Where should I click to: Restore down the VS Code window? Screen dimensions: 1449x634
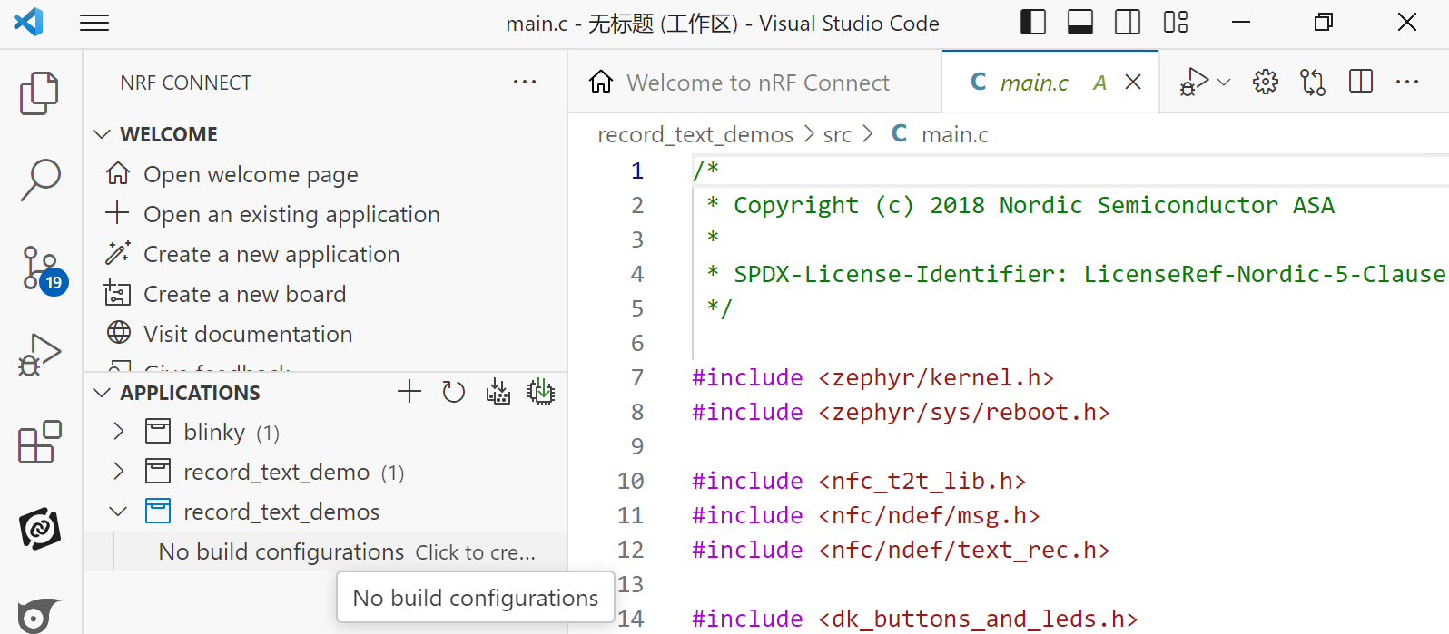[x=1324, y=22]
